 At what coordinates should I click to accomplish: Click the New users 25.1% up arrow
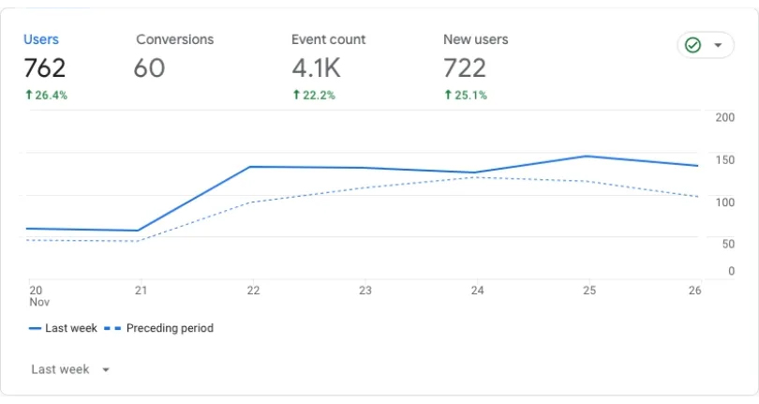coord(448,95)
